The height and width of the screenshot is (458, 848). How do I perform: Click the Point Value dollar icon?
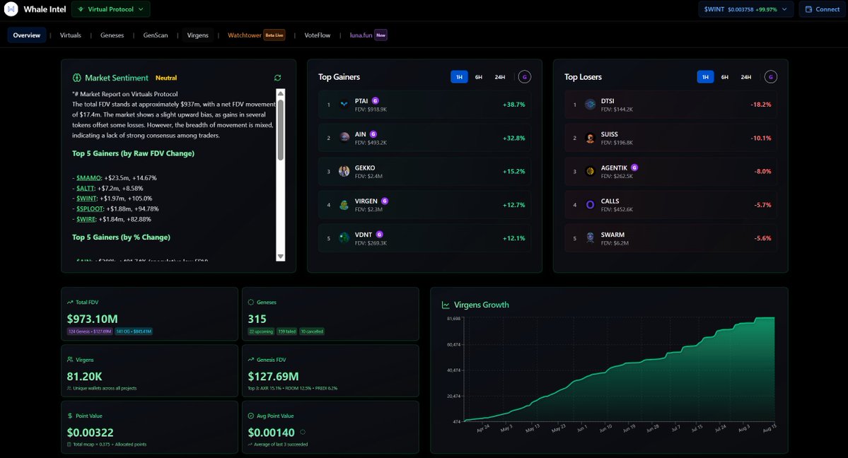click(70, 416)
